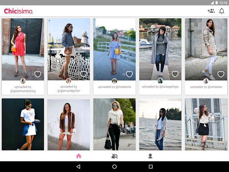The width and height of the screenshot is (229, 172).
Task: Like the blue dress outfit by @thedesire
Action: click(x=129, y=74)
